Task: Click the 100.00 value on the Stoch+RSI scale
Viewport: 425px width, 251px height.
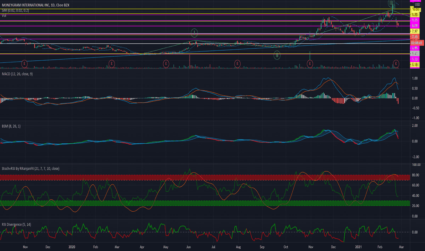Action: click(416, 165)
